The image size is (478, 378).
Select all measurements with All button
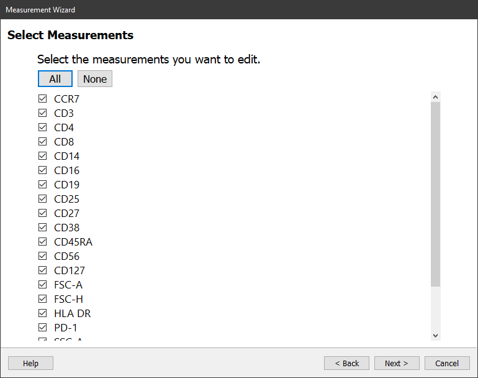55,79
